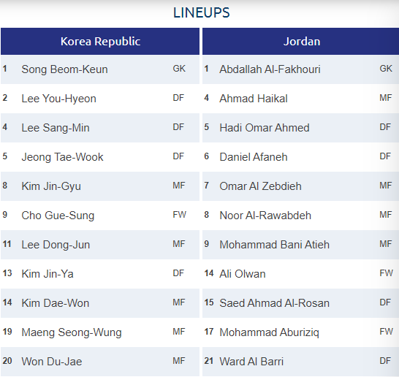Open Maeng Seong-Wung's entry

(x=72, y=332)
